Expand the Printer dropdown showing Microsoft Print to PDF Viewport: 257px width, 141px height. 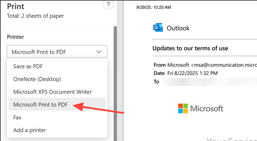[57, 52]
